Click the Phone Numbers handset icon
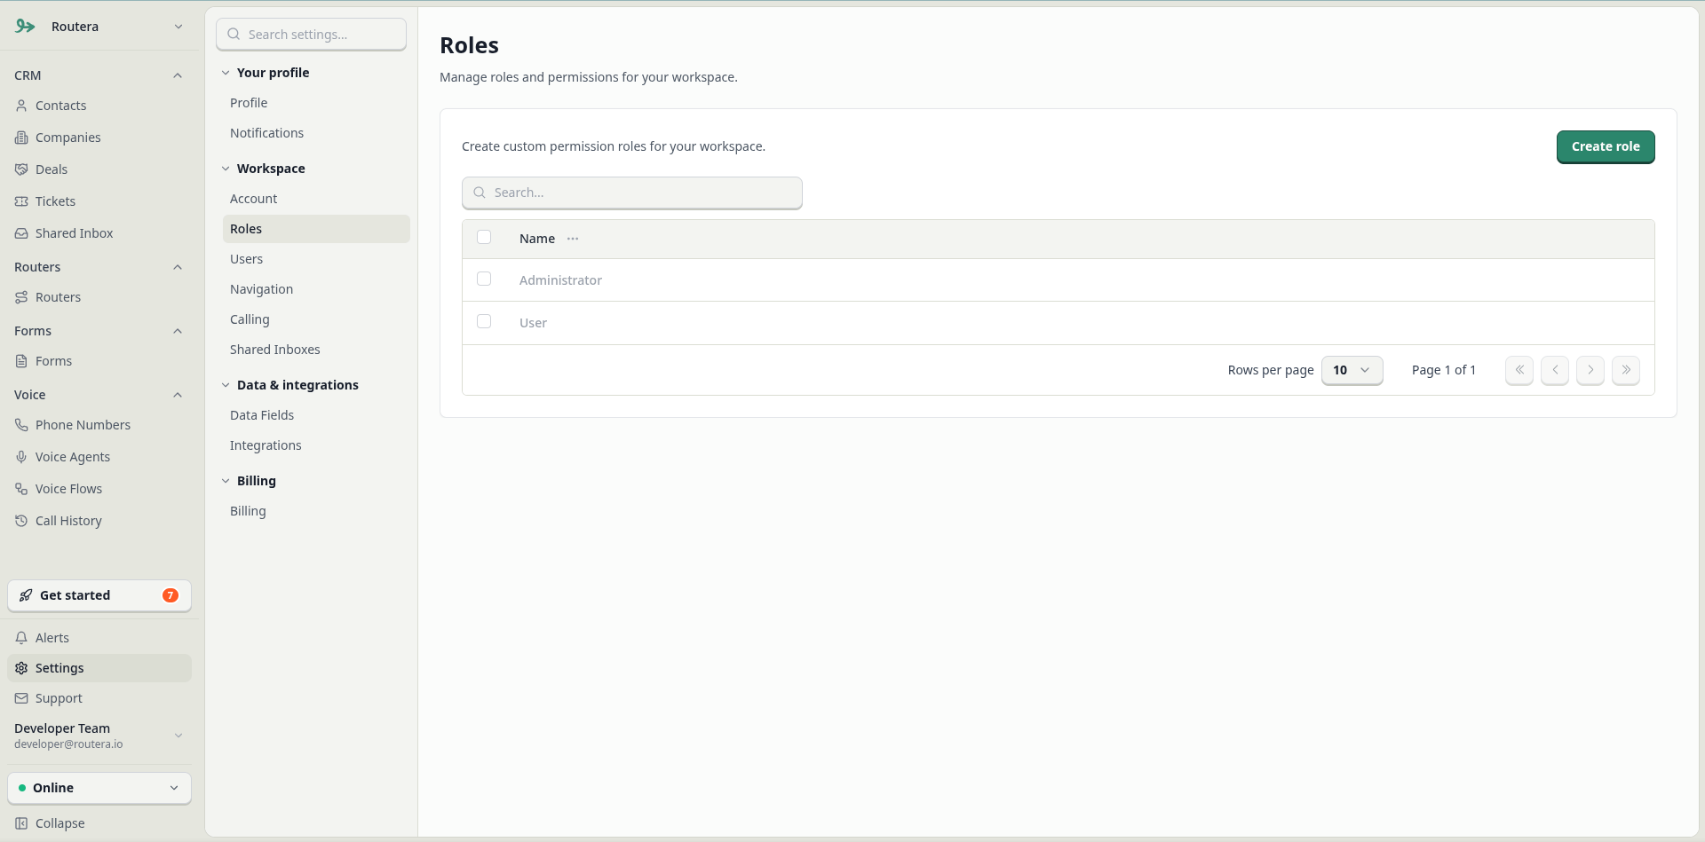Image resolution: width=1705 pixels, height=842 pixels. tap(21, 425)
